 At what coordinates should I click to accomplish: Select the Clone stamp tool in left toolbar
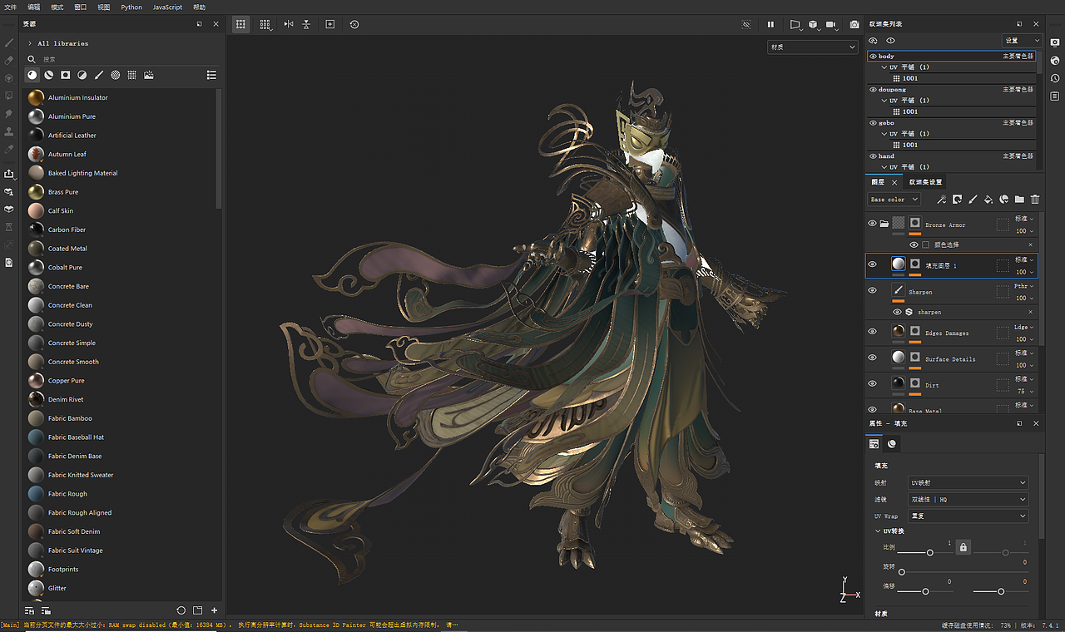[x=9, y=131]
